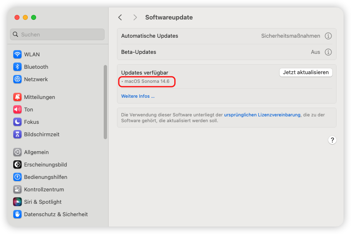Viewport: 351px width, 234px height.
Task: Click the info icon for Automatische Updates
Action: (328, 36)
